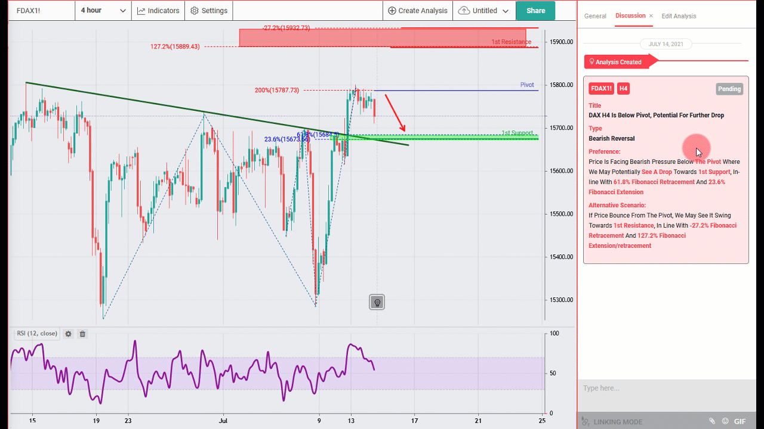The height and width of the screenshot is (429, 764).
Task: Close the Discussion tab with x
Action: pyautogui.click(x=651, y=16)
